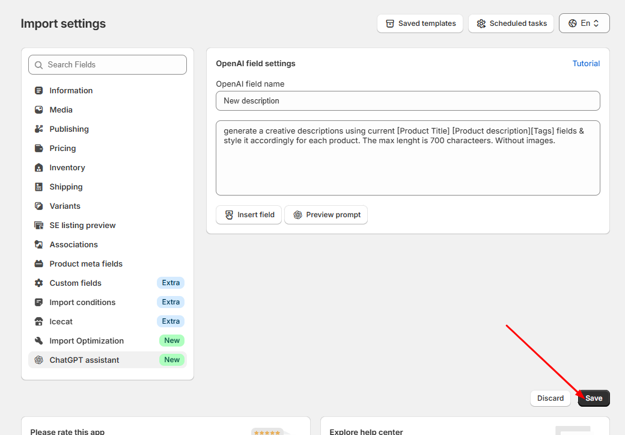Screen dimensions: 625x435
Task: Click the magnifier icon in Search Fields
Action: (38, 65)
